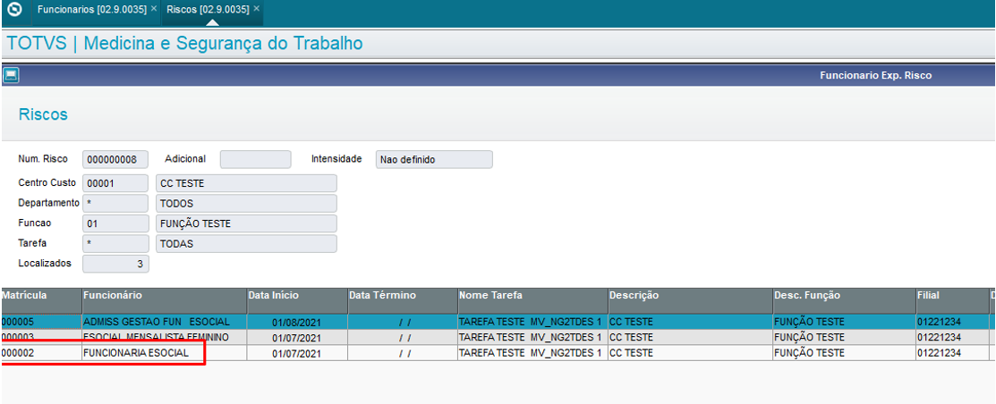This screenshot has height=404, width=996.
Task: Click the TODOS department description field
Action: (x=246, y=204)
